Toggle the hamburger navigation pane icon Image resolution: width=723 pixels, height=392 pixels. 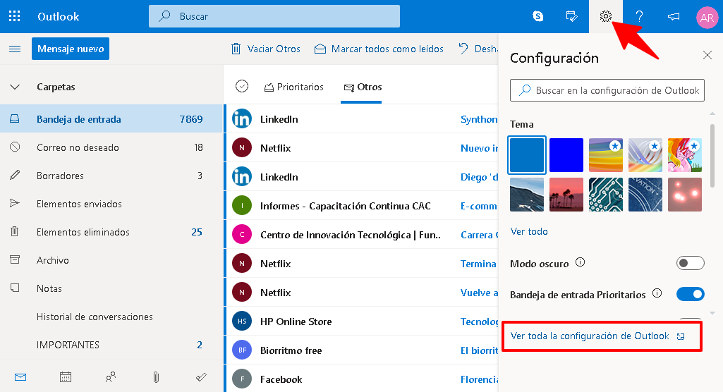15,49
